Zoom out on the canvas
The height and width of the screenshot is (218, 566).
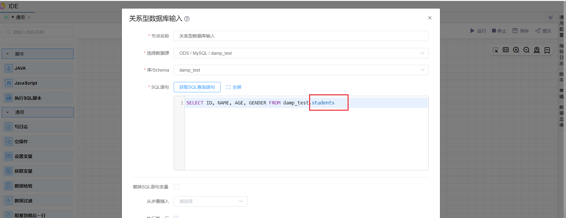(526, 50)
